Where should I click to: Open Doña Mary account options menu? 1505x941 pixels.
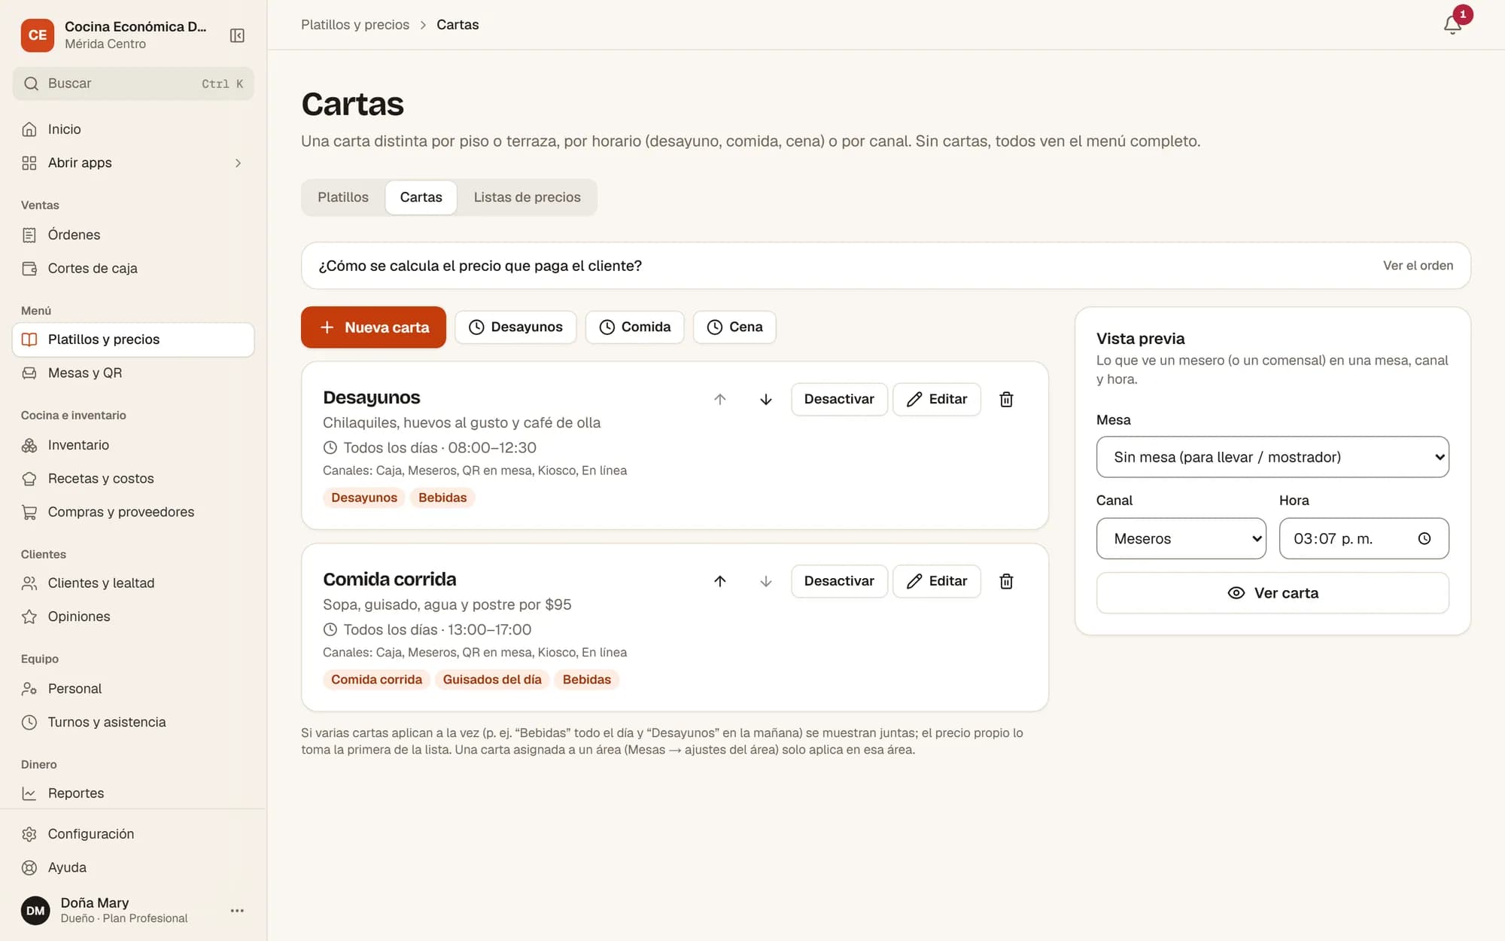[237, 910]
